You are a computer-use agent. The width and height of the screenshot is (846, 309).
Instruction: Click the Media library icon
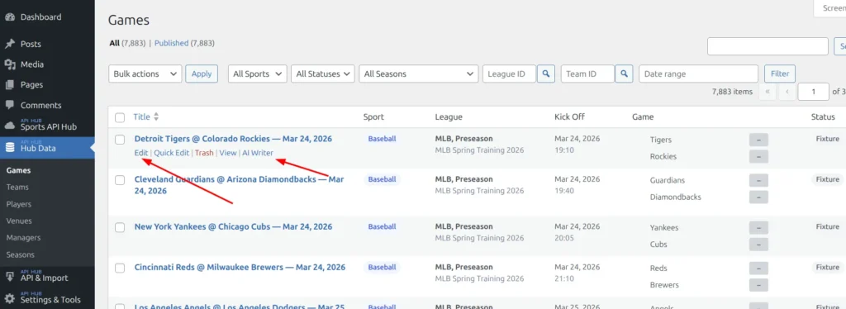[x=9, y=64]
